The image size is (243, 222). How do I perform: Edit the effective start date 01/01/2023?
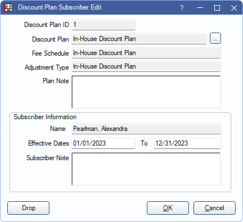click(103, 143)
